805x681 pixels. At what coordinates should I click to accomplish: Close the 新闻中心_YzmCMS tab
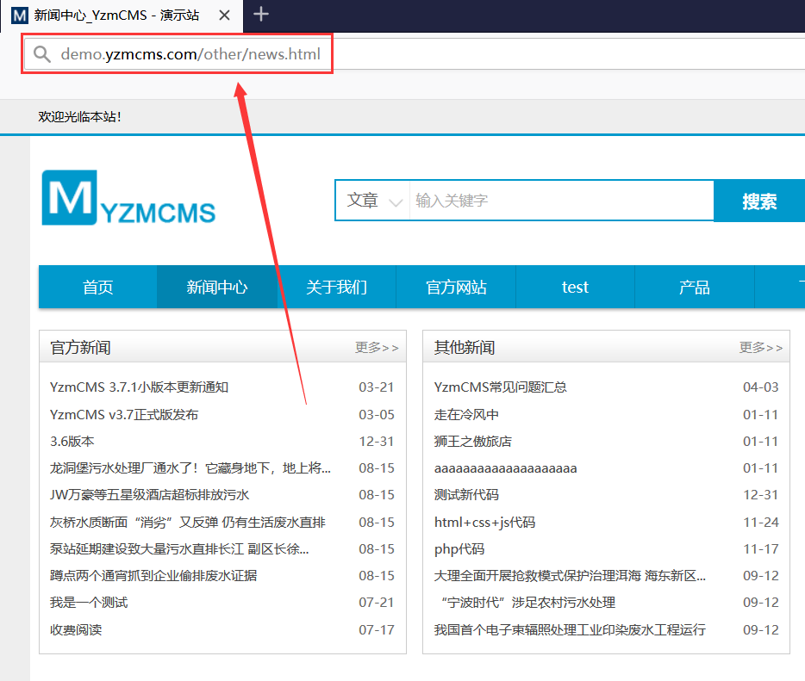(224, 15)
